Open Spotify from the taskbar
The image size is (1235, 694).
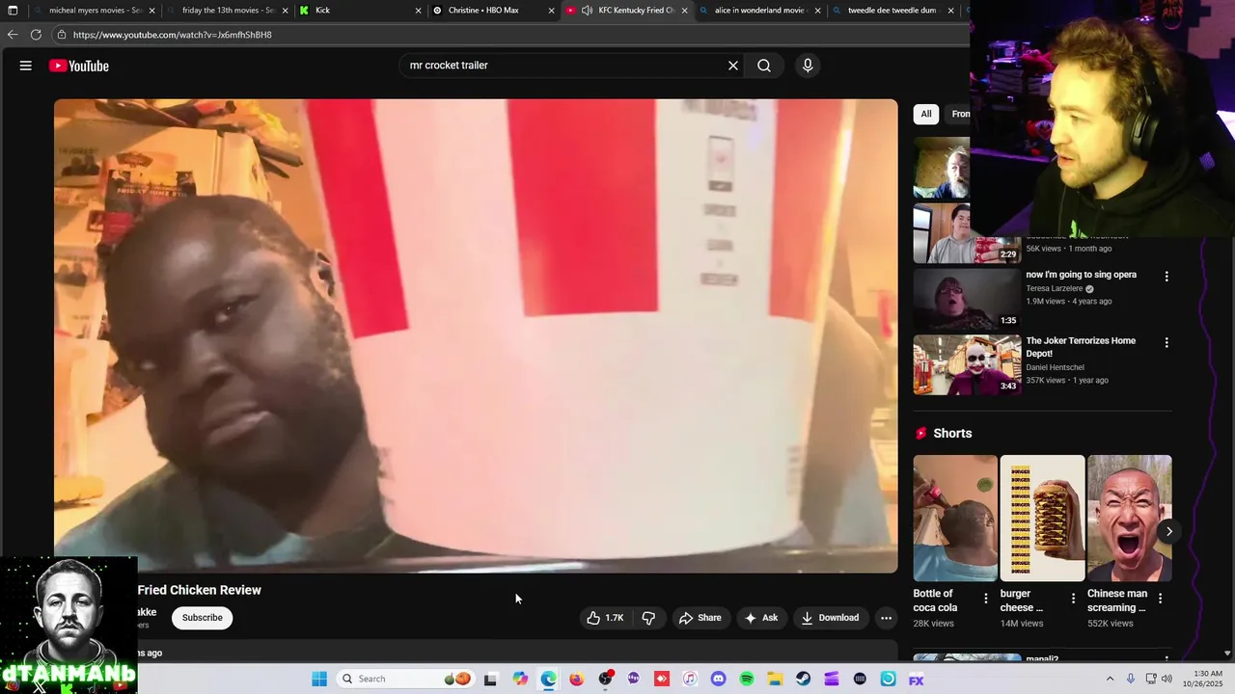tap(746, 679)
